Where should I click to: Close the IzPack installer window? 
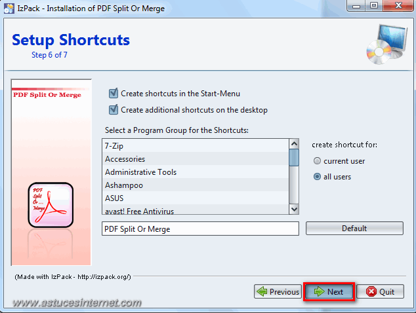pos(398,5)
